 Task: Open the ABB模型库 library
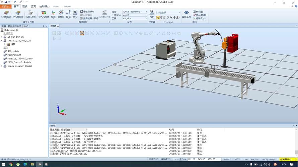click(6, 14)
